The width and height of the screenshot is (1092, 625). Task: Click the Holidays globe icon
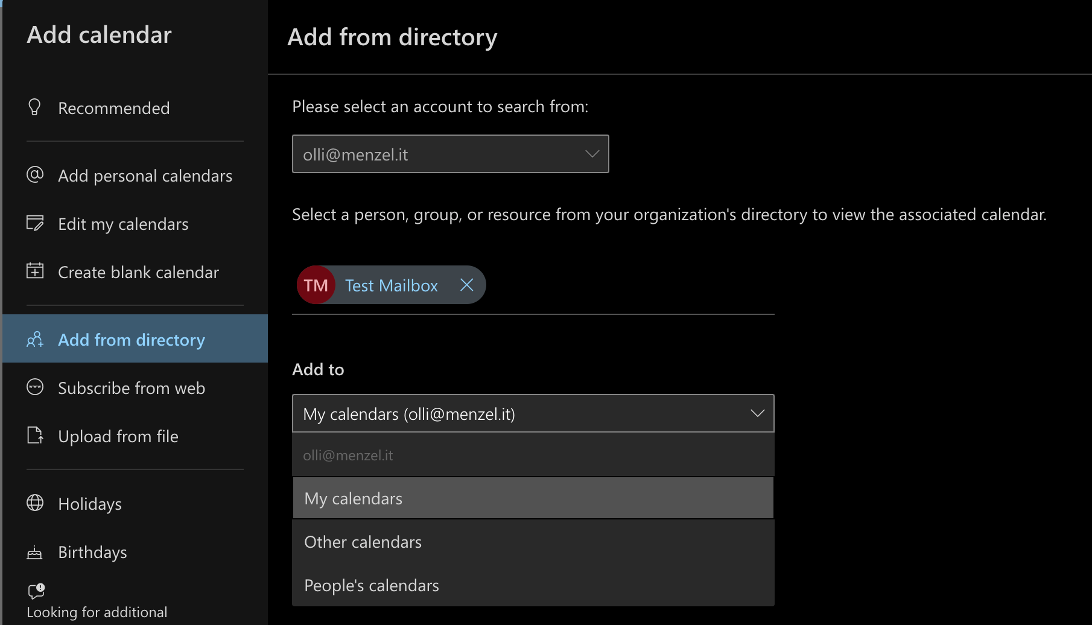tap(35, 503)
